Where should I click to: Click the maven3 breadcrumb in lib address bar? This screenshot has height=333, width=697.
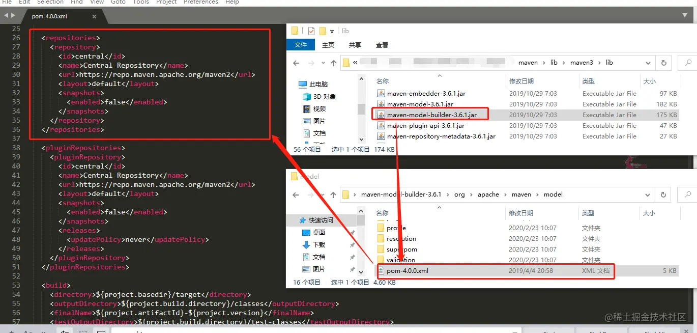click(x=582, y=63)
